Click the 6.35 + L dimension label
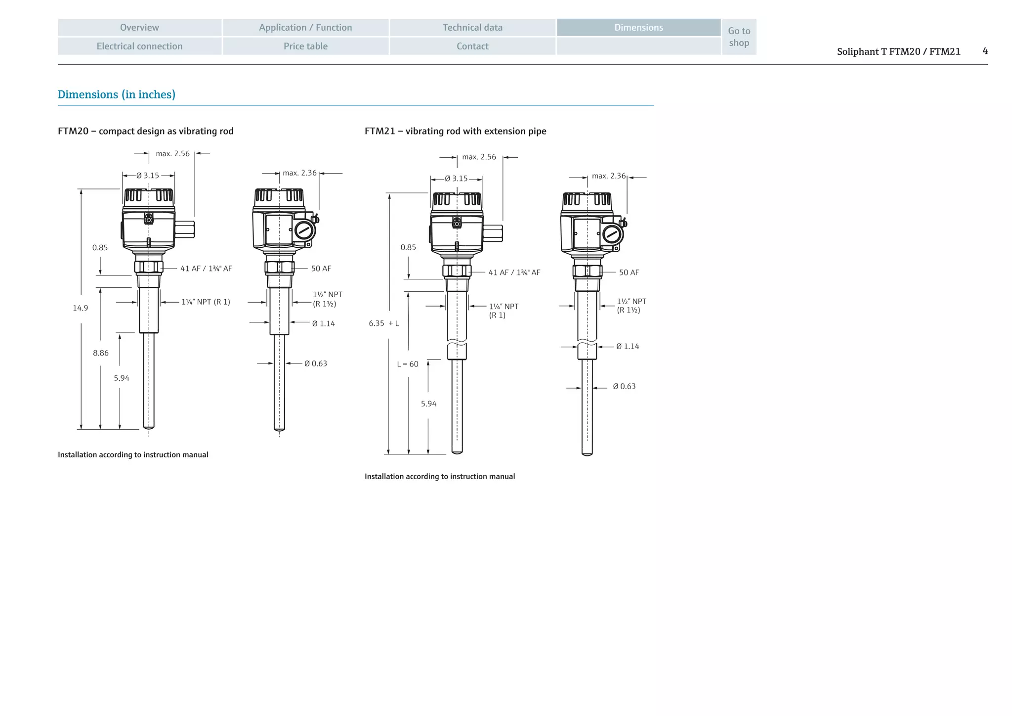Viewport: 1012px width, 716px height. [x=383, y=323]
